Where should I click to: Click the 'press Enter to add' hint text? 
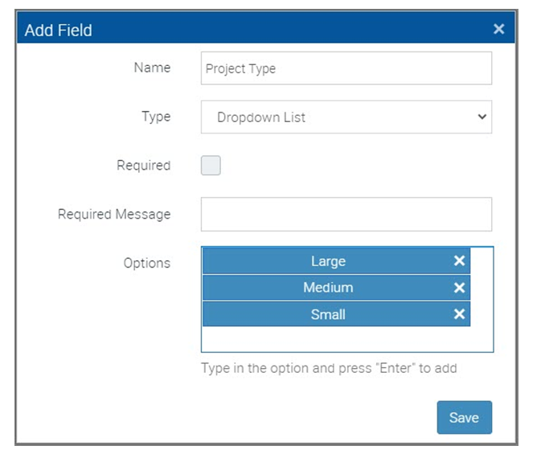click(x=329, y=368)
